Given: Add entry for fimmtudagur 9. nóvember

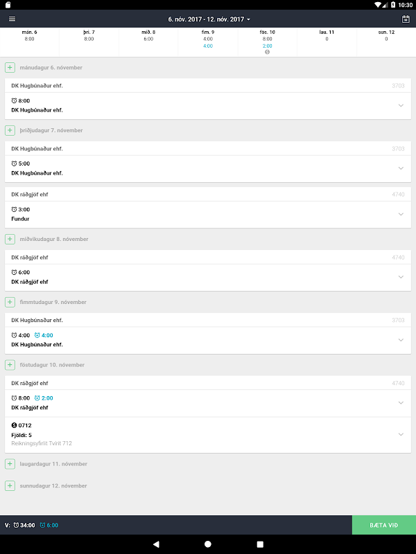Looking at the screenshot, I should [10, 302].
